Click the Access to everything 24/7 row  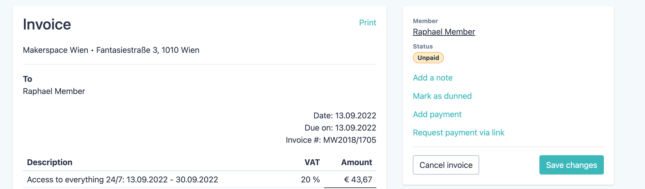click(x=122, y=180)
